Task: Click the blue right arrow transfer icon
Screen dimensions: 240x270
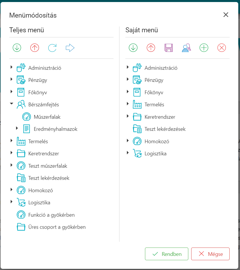Action: click(70, 48)
